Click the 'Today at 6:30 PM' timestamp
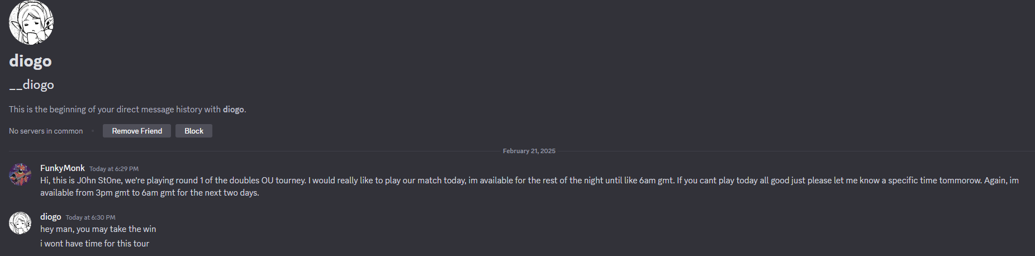The height and width of the screenshot is (256, 1035). point(91,217)
